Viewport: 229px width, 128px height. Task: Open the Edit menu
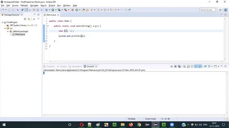(8, 6)
